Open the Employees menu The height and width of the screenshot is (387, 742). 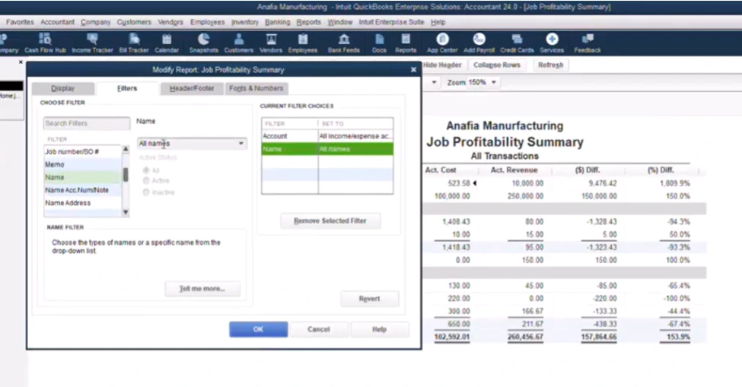[x=207, y=22]
